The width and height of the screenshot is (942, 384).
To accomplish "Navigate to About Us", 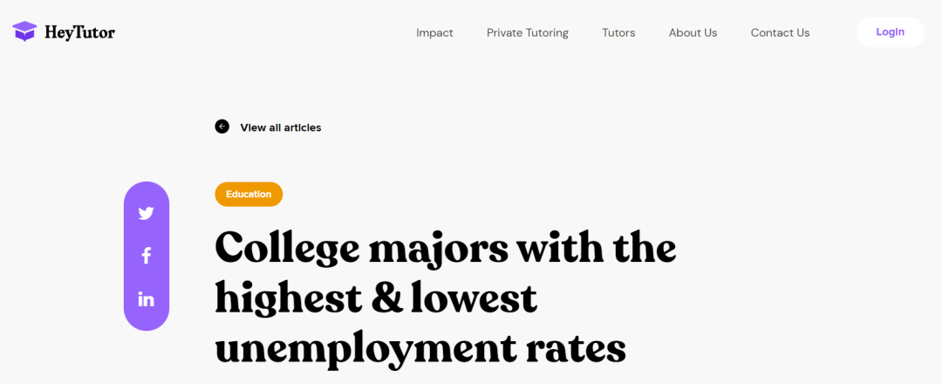I will (693, 33).
